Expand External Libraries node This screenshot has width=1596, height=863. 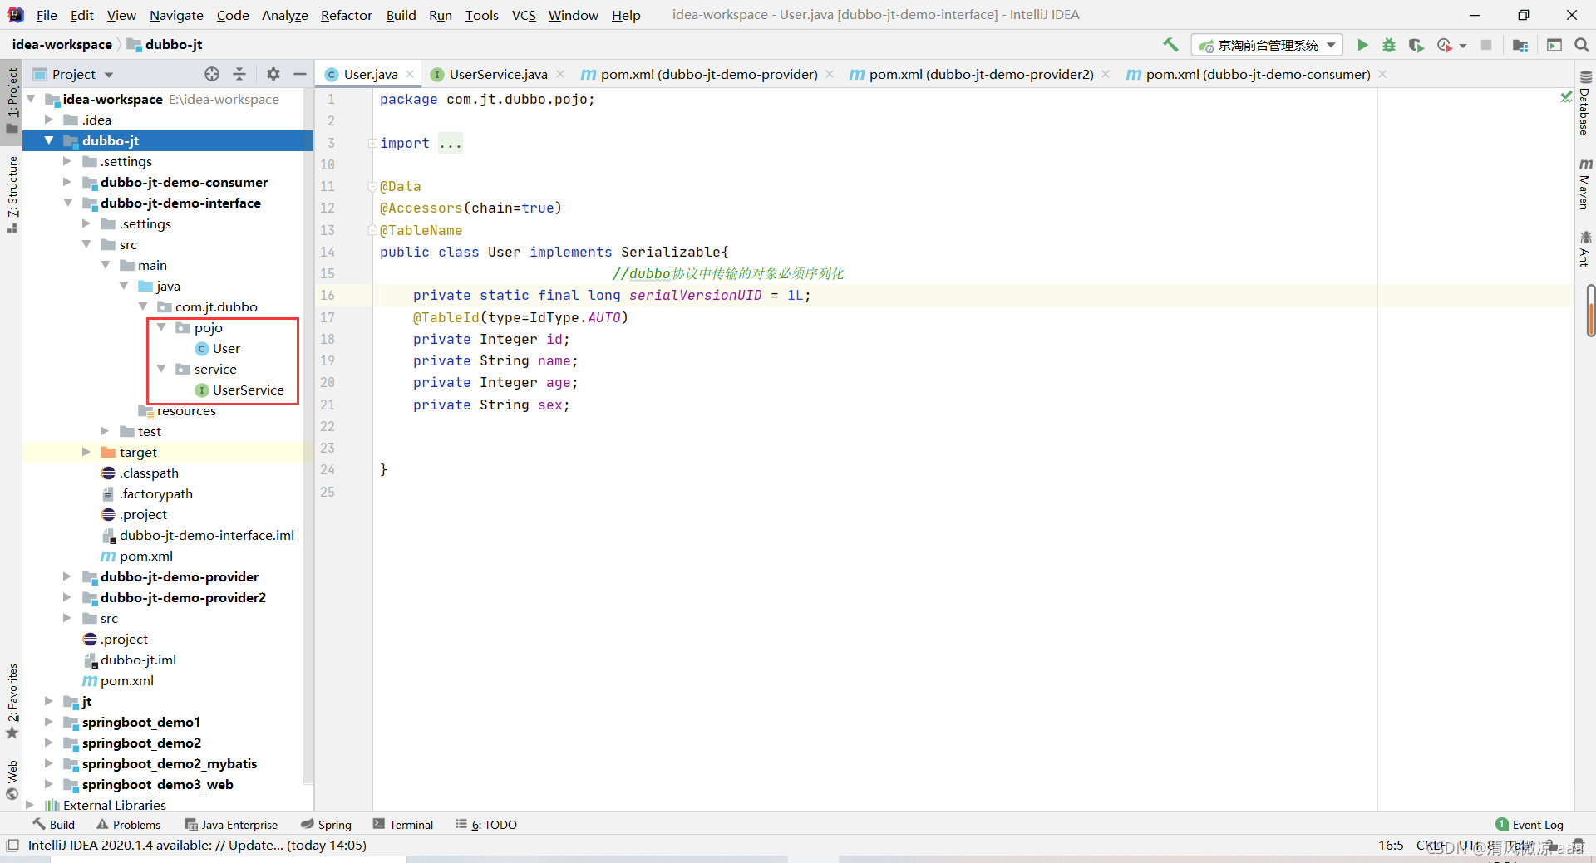[30, 805]
